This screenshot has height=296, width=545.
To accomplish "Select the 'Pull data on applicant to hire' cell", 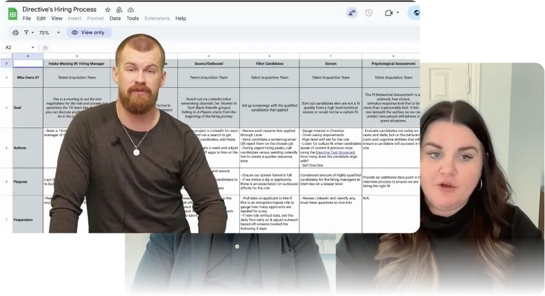I will pos(269,214).
